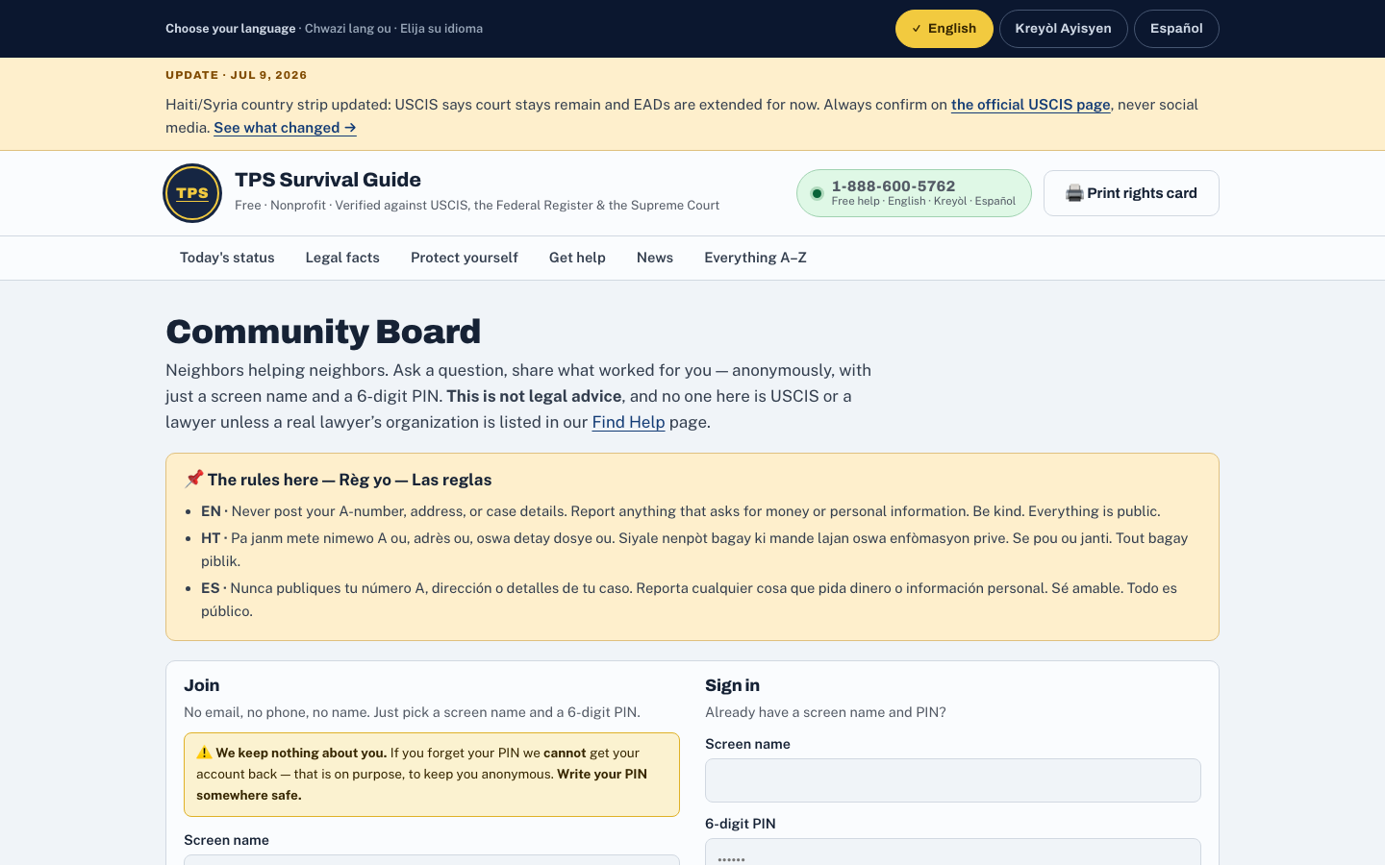Open the Get help menu
1385x865 pixels.
click(577, 258)
